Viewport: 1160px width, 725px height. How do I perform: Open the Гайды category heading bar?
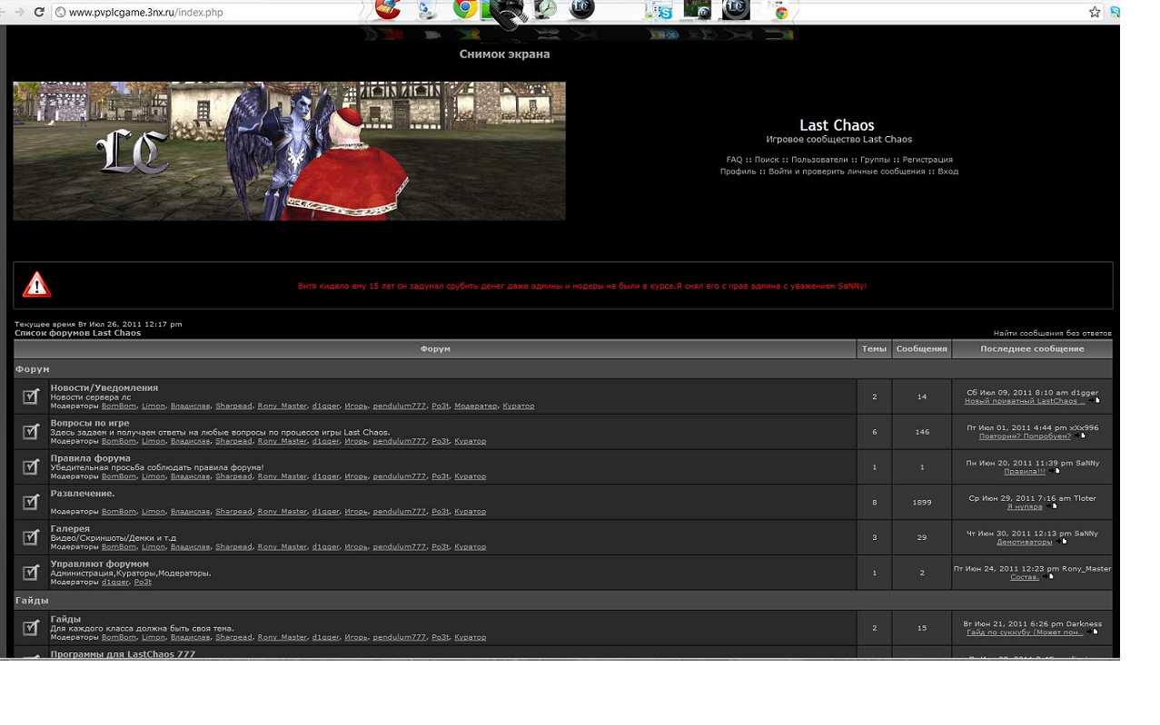point(563,601)
